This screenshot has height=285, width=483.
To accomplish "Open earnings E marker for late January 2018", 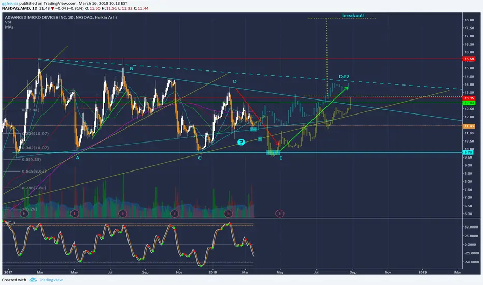I will click(228, 213).
